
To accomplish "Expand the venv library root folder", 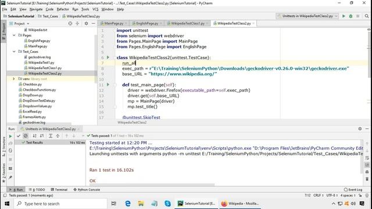I will 14,79.
